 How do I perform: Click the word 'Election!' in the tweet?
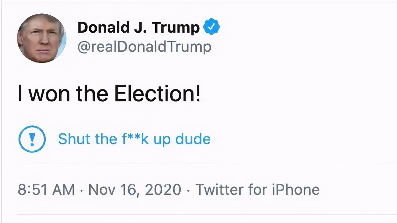(157, 94)
